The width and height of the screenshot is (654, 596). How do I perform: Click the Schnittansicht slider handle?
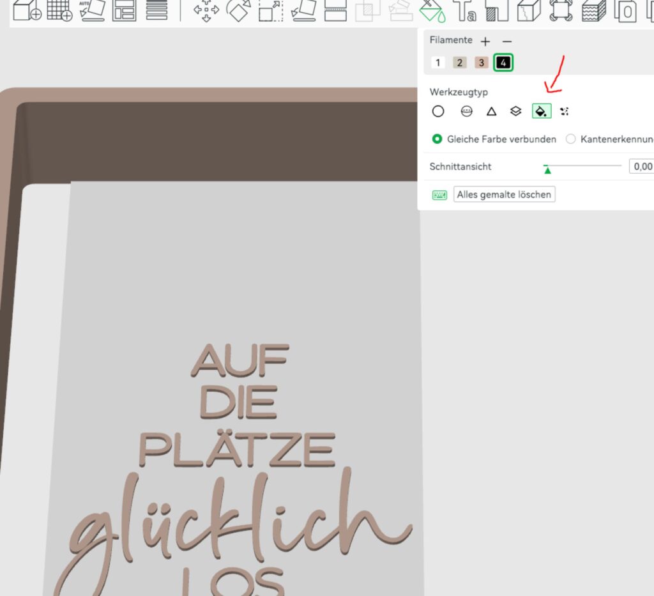(547, 169)
